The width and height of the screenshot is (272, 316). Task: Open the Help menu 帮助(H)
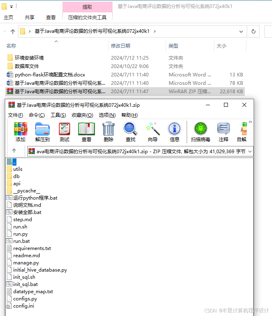[x=129, y=115]
